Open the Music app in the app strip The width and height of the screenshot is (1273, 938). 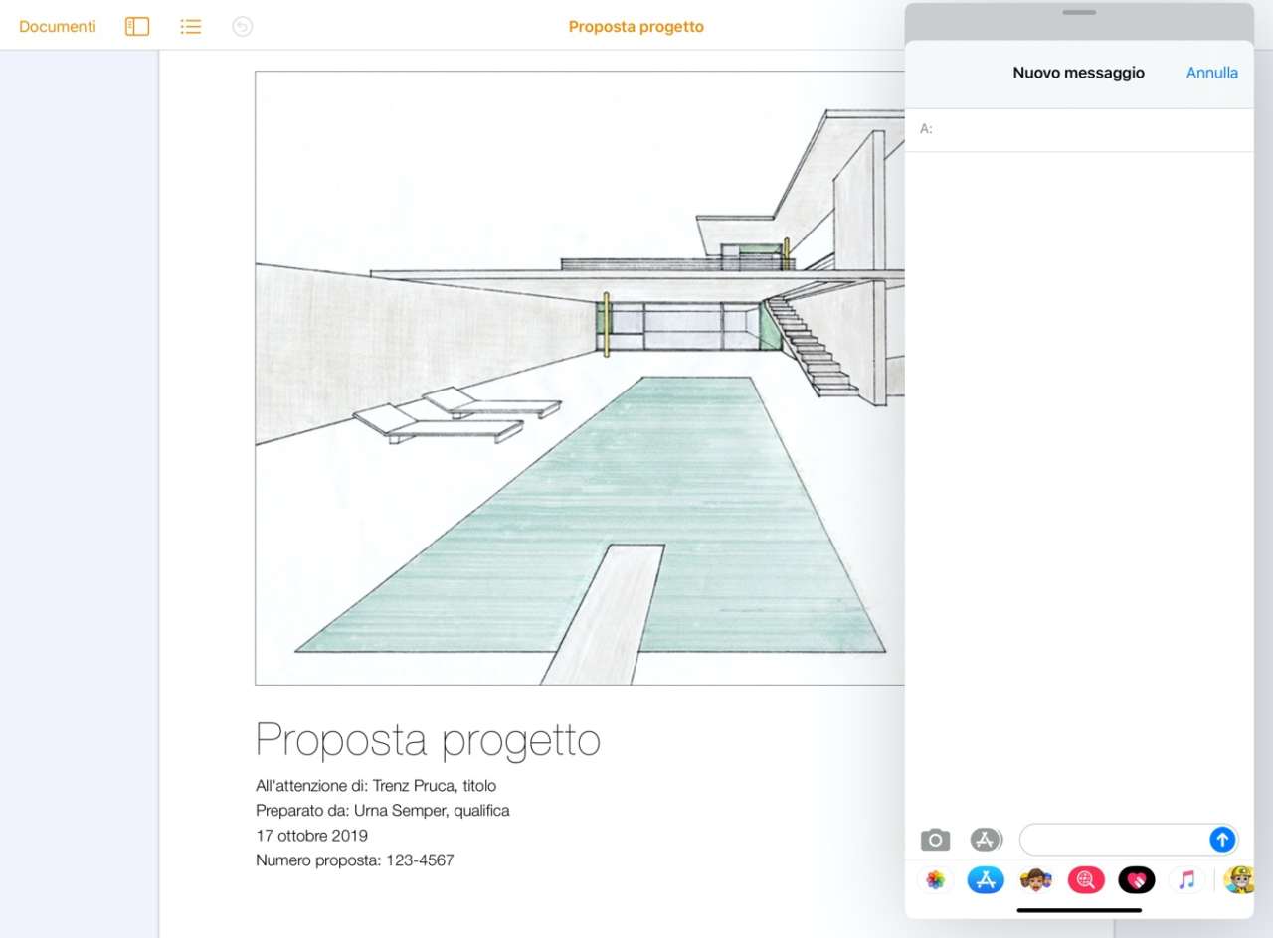(x=1186, y=880)
